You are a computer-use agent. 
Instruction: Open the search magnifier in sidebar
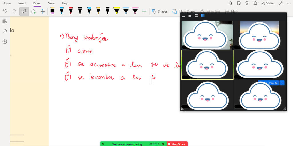[5, 31]
